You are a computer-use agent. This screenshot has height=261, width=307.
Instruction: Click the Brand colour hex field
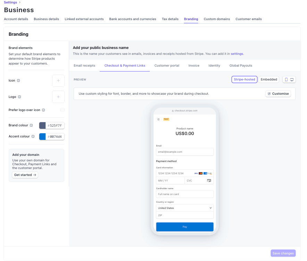(x=55, y=125)
